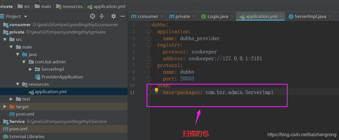Click the locate-in-project crosshair icon
This screenshot has height=140, width=339.
tap(93, 16)
